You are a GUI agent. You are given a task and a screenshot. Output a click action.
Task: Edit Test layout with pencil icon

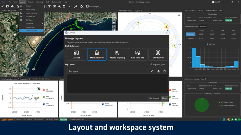[152, 71]
